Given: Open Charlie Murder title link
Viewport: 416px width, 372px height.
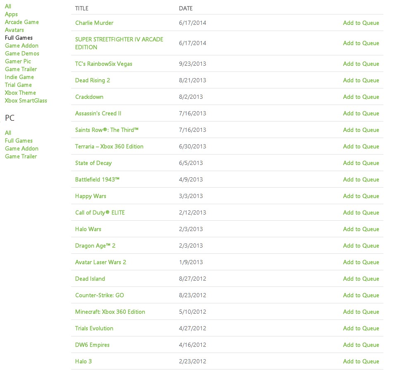Looking at the screenshot, I should 94,23.
